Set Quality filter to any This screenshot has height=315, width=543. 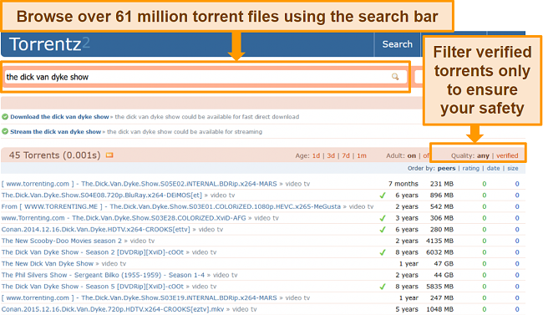pyautogui.click(x=483, y=155)
